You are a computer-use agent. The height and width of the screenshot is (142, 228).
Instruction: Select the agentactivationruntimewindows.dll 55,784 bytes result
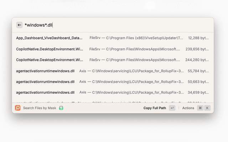45,71
